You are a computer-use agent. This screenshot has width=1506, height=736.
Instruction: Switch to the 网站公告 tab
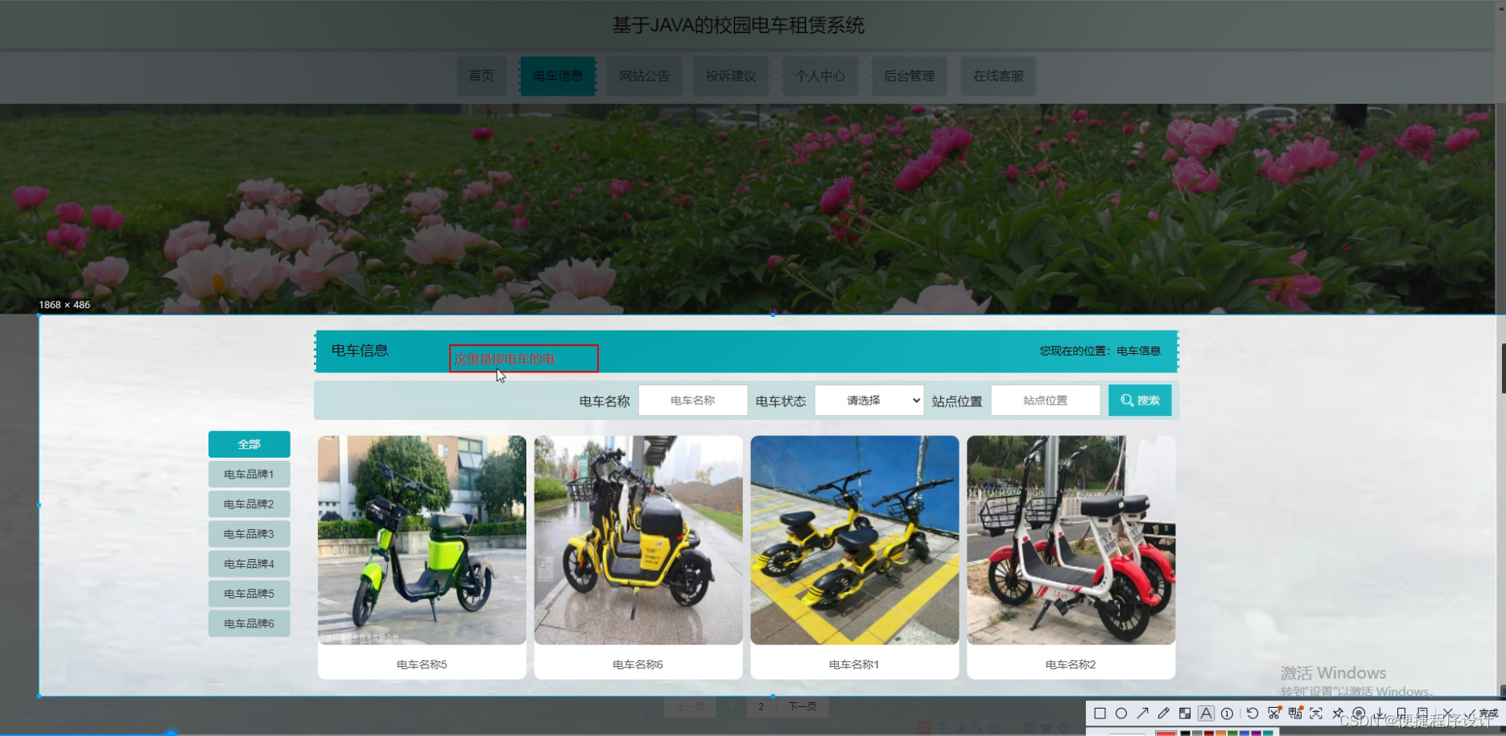[x=644, y=76]
